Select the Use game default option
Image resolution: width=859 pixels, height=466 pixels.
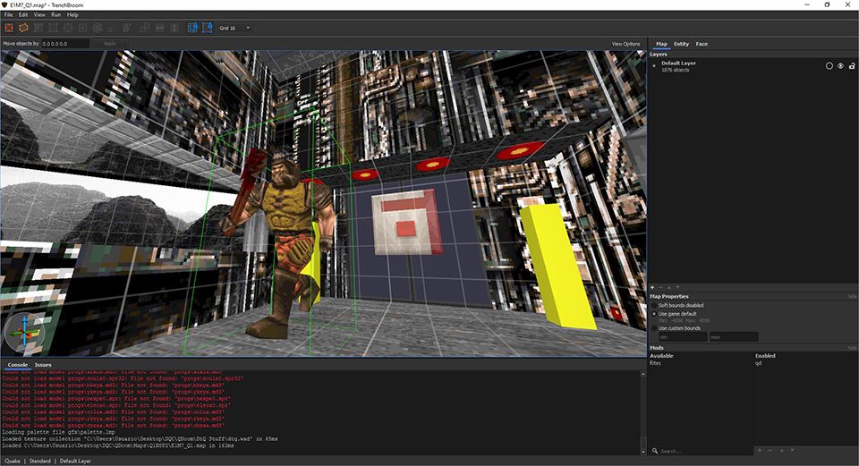(x=654, y=314)
